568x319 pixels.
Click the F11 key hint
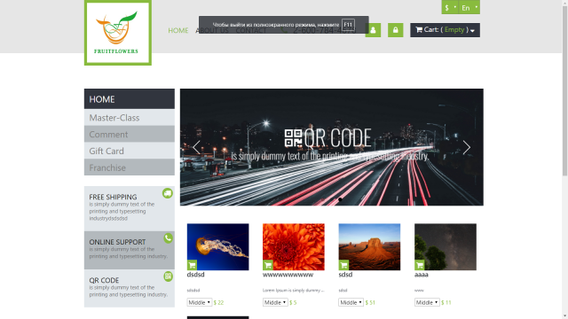[348, 25]
